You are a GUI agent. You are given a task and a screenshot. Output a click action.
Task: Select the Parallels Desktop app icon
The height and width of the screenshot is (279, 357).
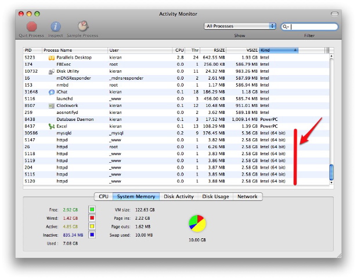click(52, 58)
